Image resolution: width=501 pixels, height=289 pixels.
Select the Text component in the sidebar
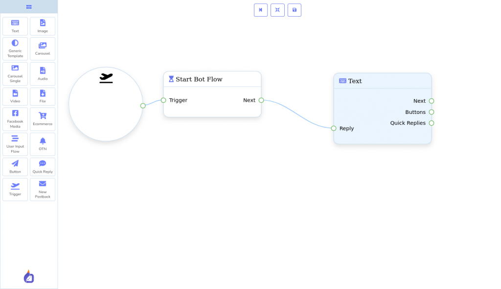coord(15,26)
